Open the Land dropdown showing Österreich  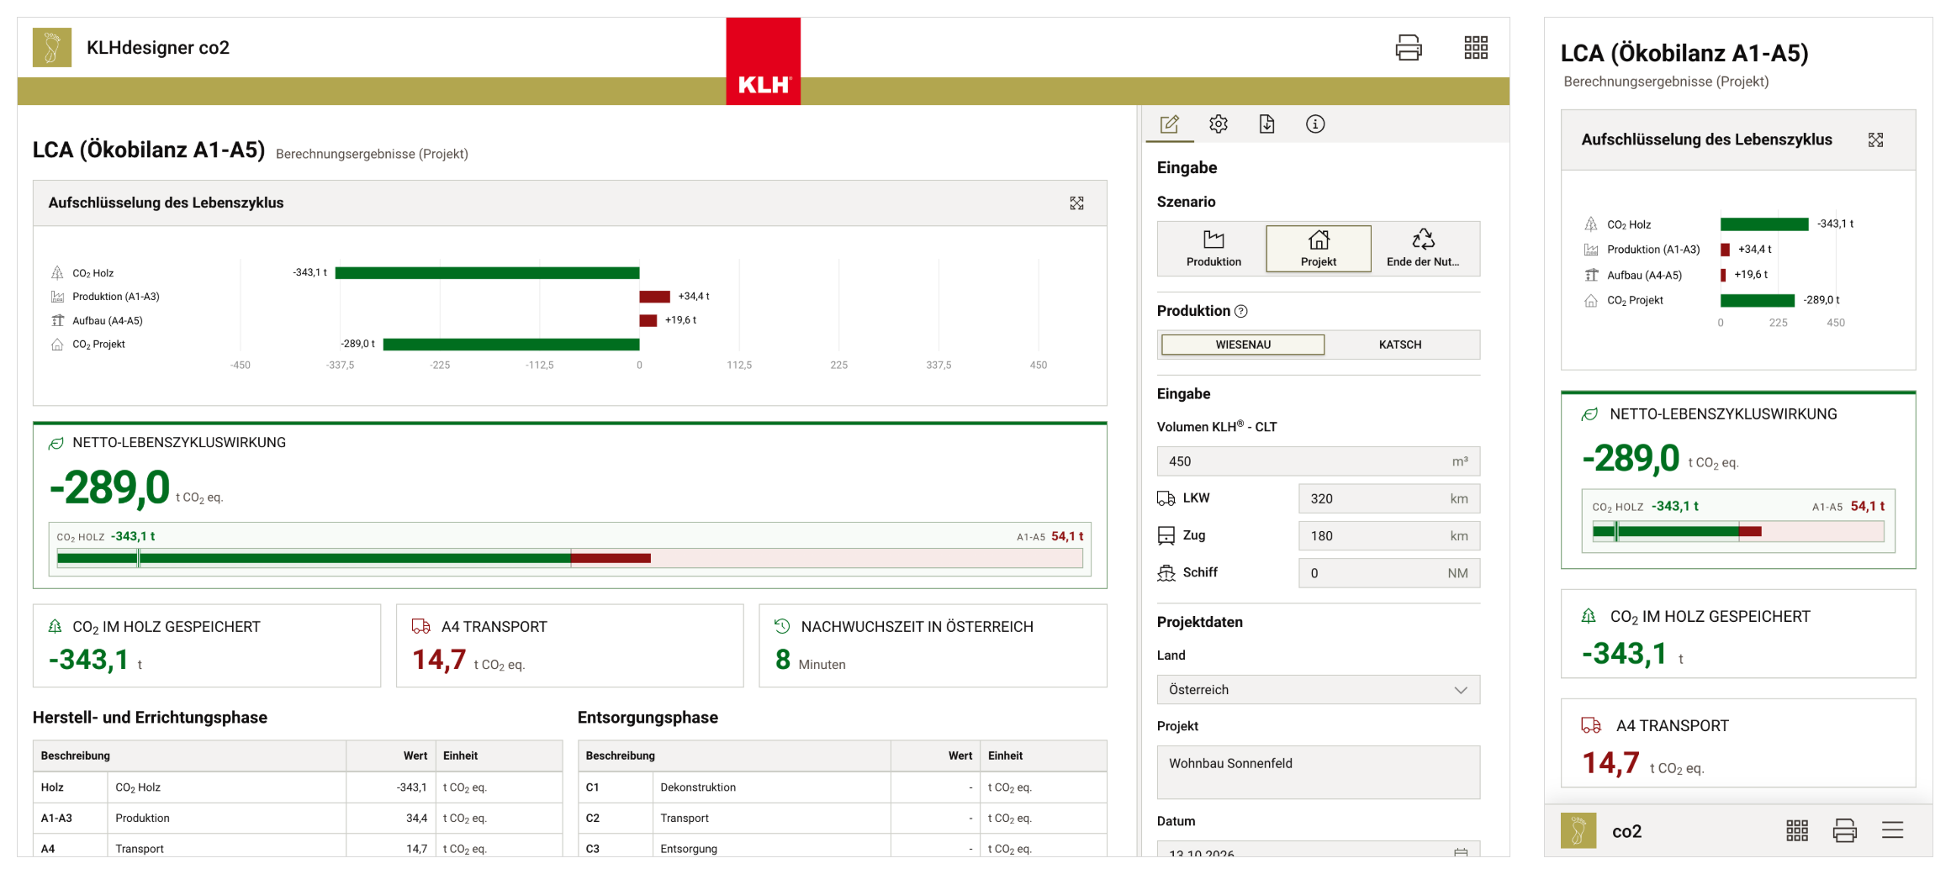pyautogui.click(x=1319, y=690)
